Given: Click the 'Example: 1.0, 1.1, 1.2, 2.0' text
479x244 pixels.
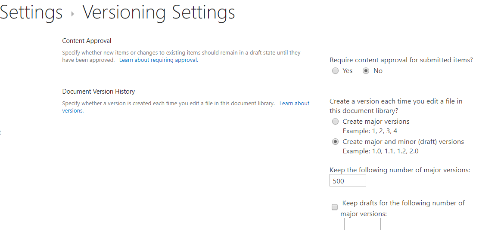Looking at the screenshot, I should pyautogui.click(x=381, y=151).
